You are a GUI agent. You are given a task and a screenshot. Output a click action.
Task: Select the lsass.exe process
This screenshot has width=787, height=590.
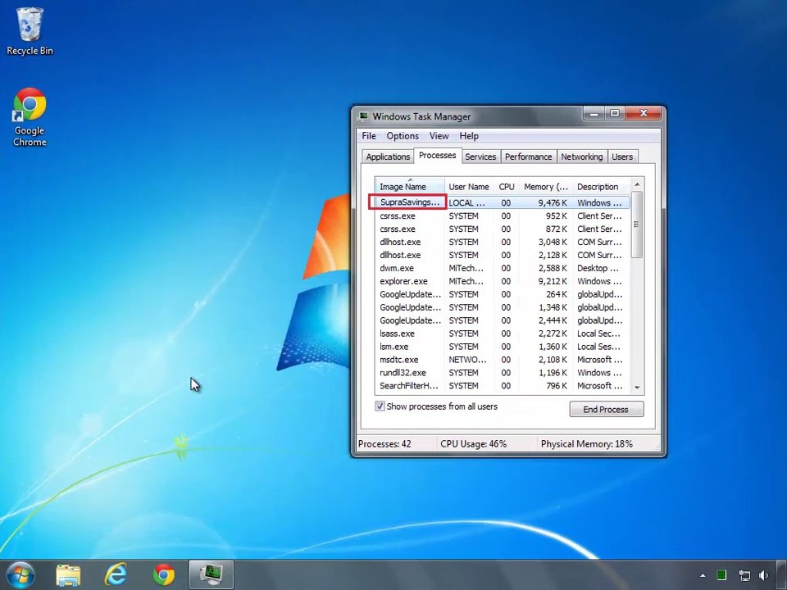(x=503, y=334)
